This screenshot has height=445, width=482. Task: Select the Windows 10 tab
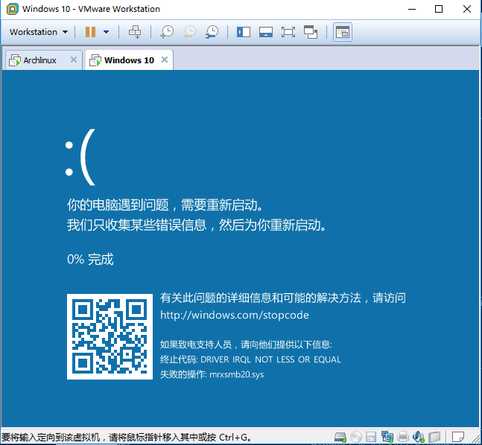(128, 60)
